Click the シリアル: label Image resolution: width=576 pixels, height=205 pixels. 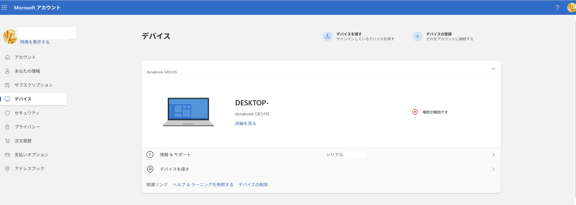point(335,155)
